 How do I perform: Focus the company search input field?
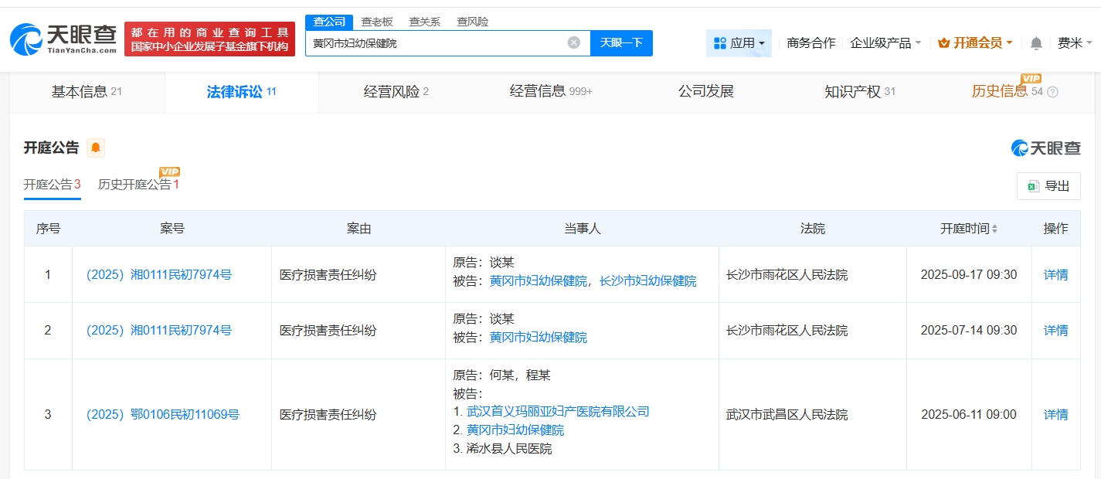pos(437,43)
